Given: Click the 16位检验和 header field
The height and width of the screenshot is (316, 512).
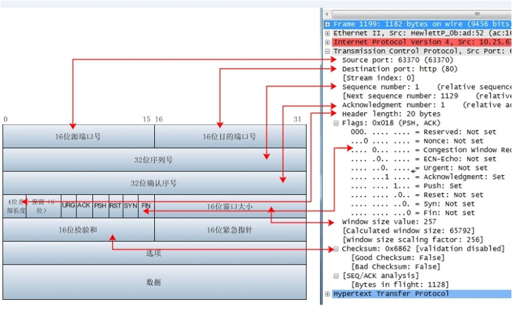Looking at the screenshot, I should [79, 230].
